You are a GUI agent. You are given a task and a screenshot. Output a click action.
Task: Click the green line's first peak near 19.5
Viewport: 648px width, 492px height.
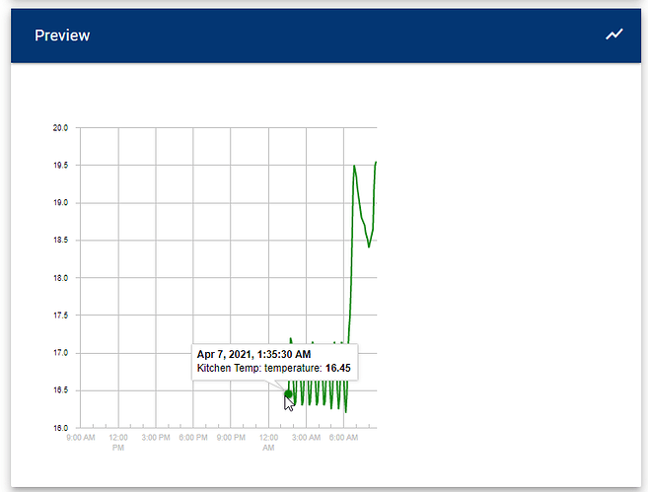click(x=354, y=167)
